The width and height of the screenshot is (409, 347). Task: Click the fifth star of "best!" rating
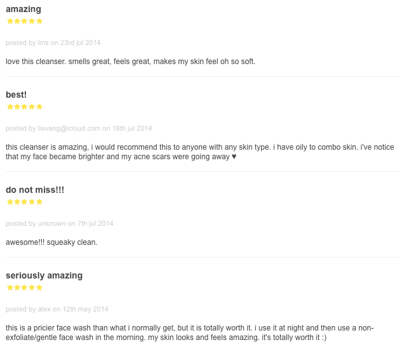39,107
